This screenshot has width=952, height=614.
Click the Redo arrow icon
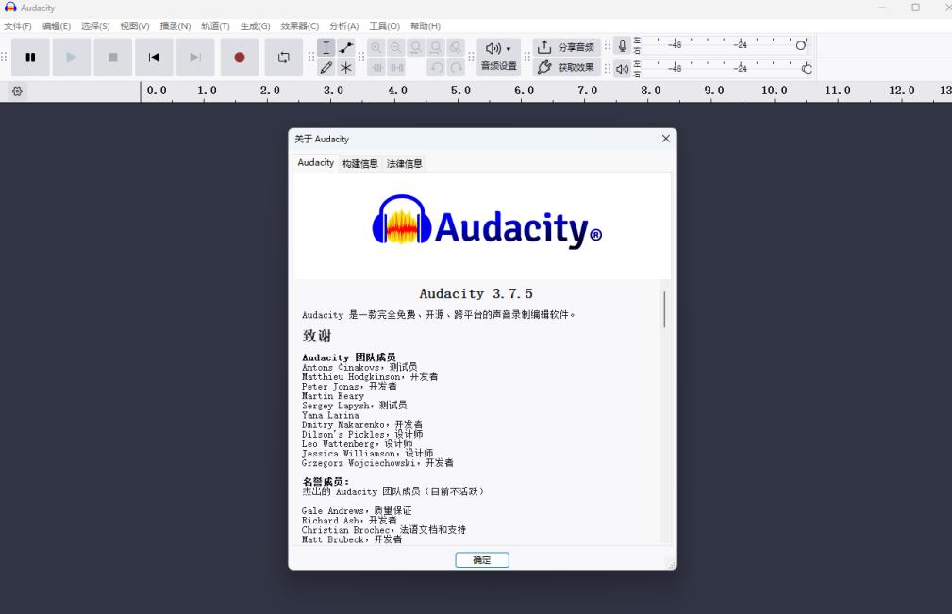(456, 67)
